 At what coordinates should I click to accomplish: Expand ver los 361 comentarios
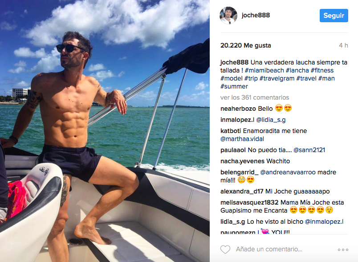255,97
